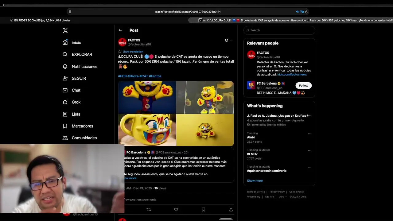Click the Comunidades menu label
The height and width of the screenshot is (221, 393).
point(84,138)
